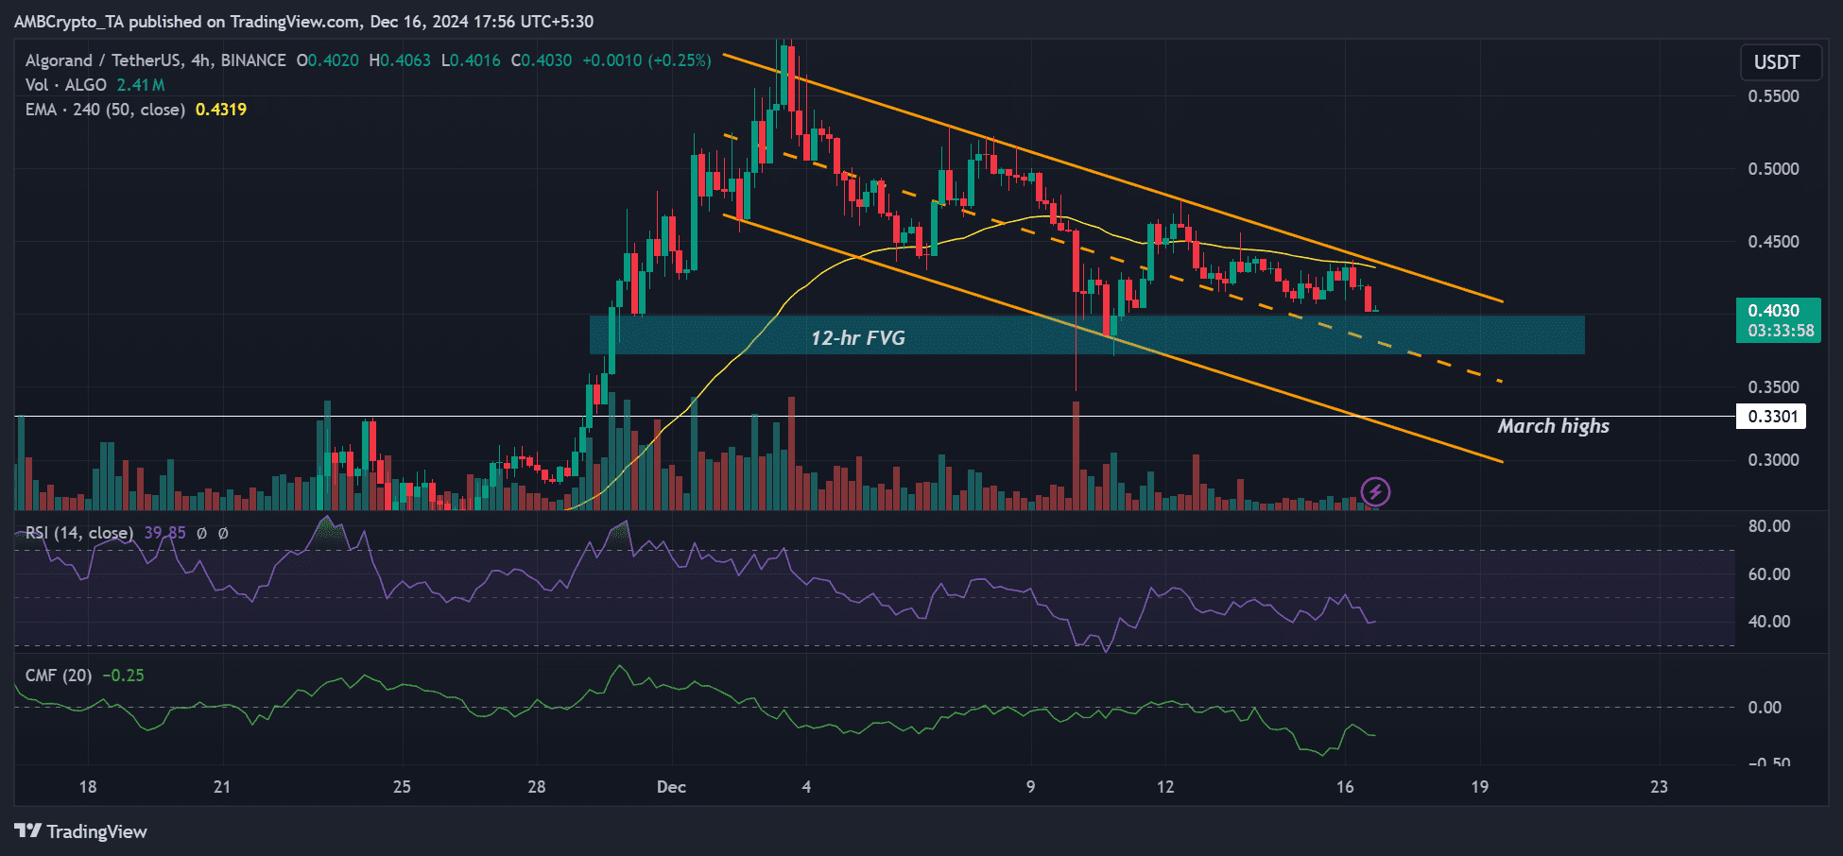Click the TradingView logo at bottom left
This screenshot has width=1843, height=856.
pyautogui.click(x=81, y=831)
